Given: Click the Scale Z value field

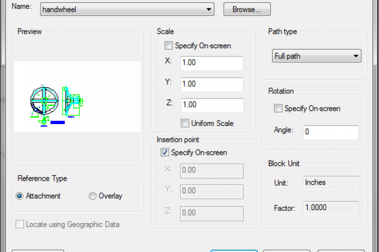Looking at the screenshot, I should click(211, 105).
